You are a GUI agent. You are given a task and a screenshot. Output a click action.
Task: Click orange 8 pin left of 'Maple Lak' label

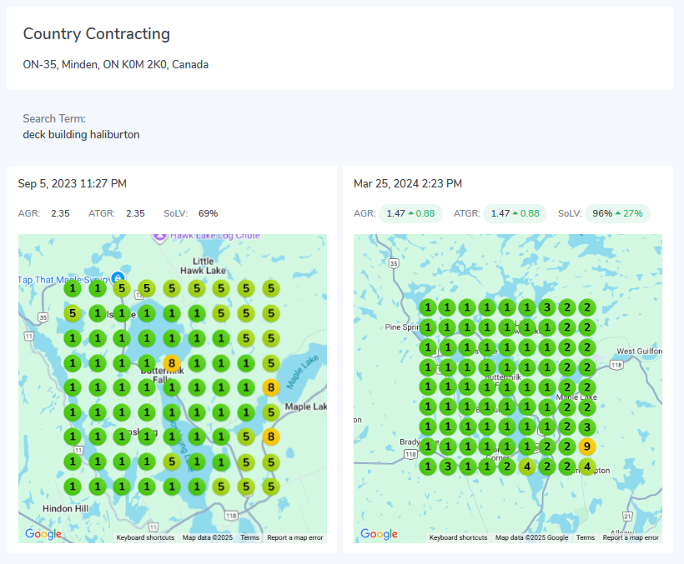pyautogui.click(x=271, y=387)
